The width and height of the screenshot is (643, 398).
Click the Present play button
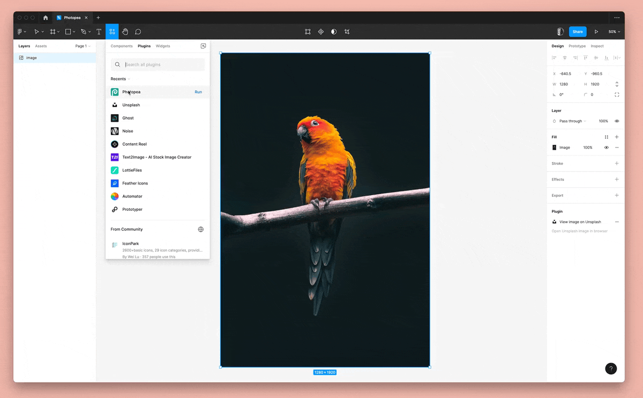point(596,32)
